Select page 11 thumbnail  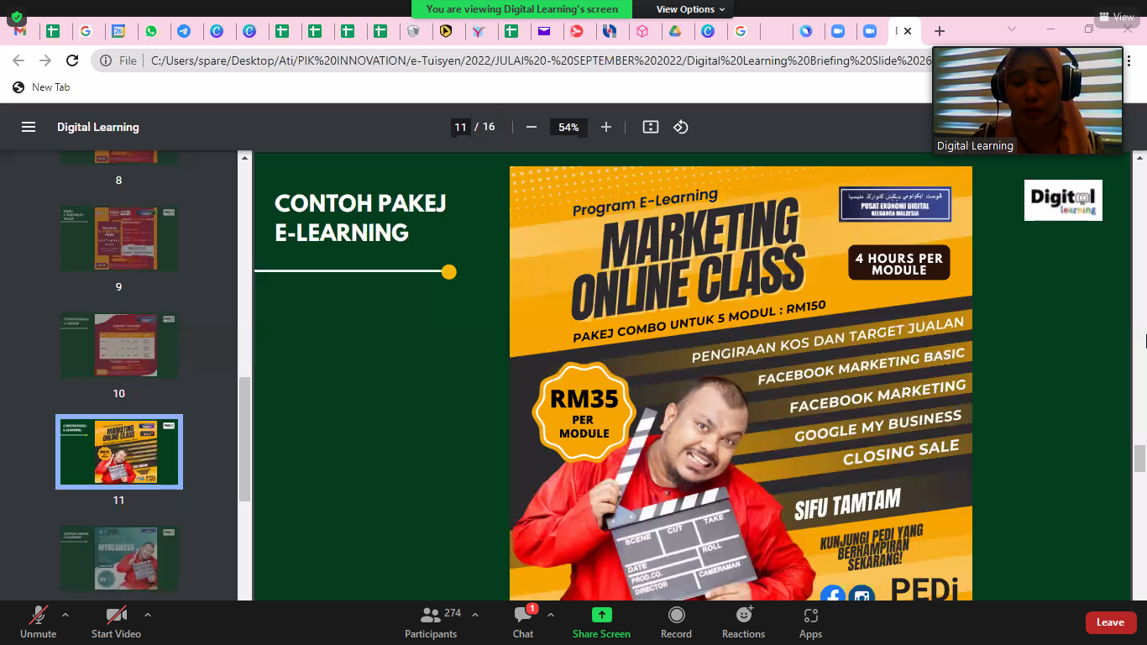pos(118,452)
